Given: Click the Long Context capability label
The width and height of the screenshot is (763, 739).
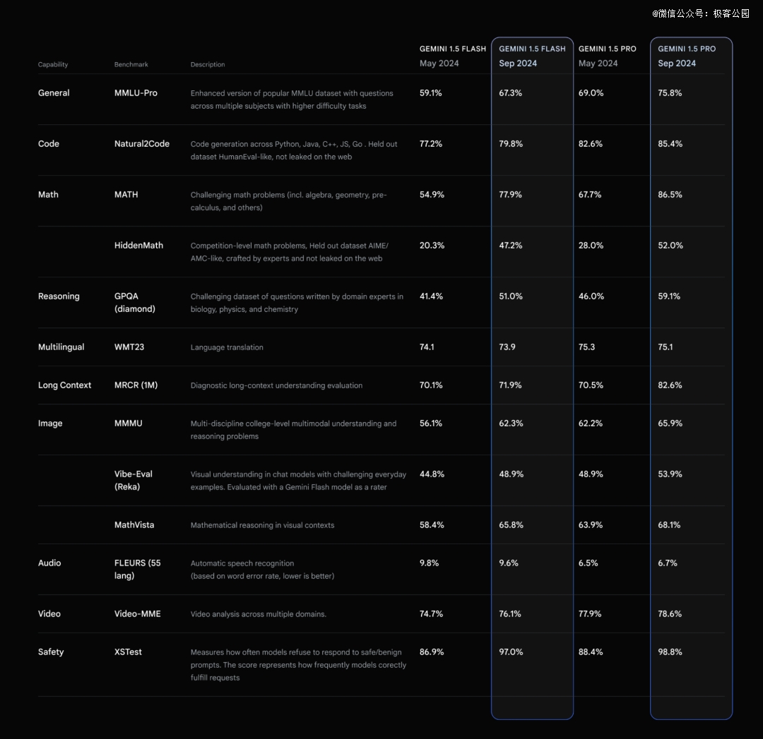Looking at the screenshot, I should tap(64, 385).
